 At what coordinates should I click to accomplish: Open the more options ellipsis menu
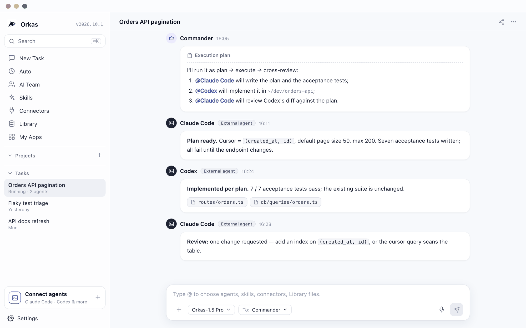coord(514,22)
